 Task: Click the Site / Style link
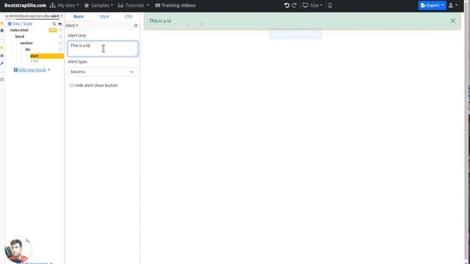click(23, 23)
